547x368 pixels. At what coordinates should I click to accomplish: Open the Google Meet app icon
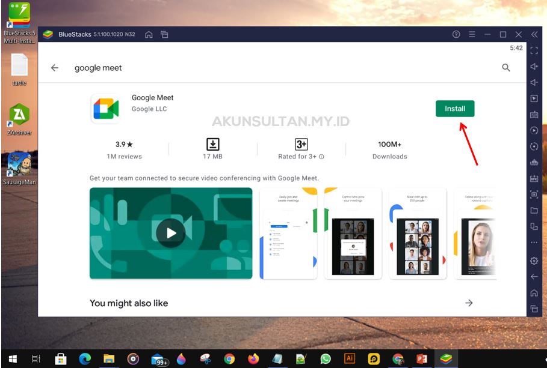coord(106,109)
